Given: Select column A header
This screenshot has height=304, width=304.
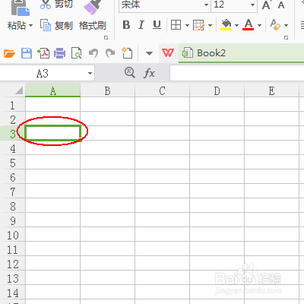Looking at the screenshot, I should pyautogui.click(x=53, y=90).
